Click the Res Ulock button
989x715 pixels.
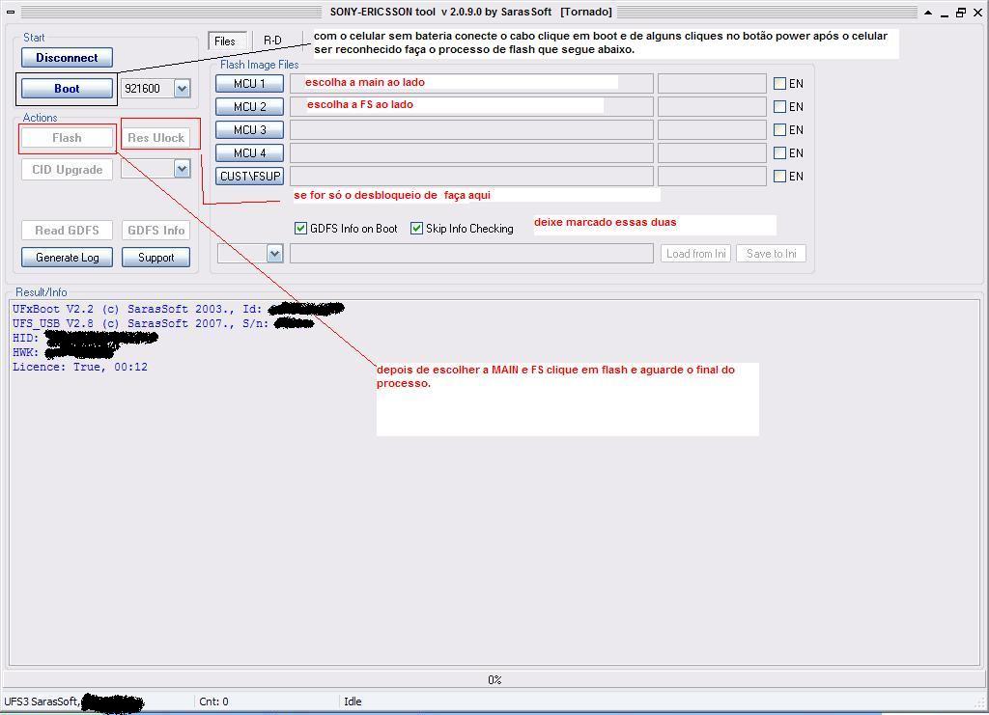[x=155, y=137]
